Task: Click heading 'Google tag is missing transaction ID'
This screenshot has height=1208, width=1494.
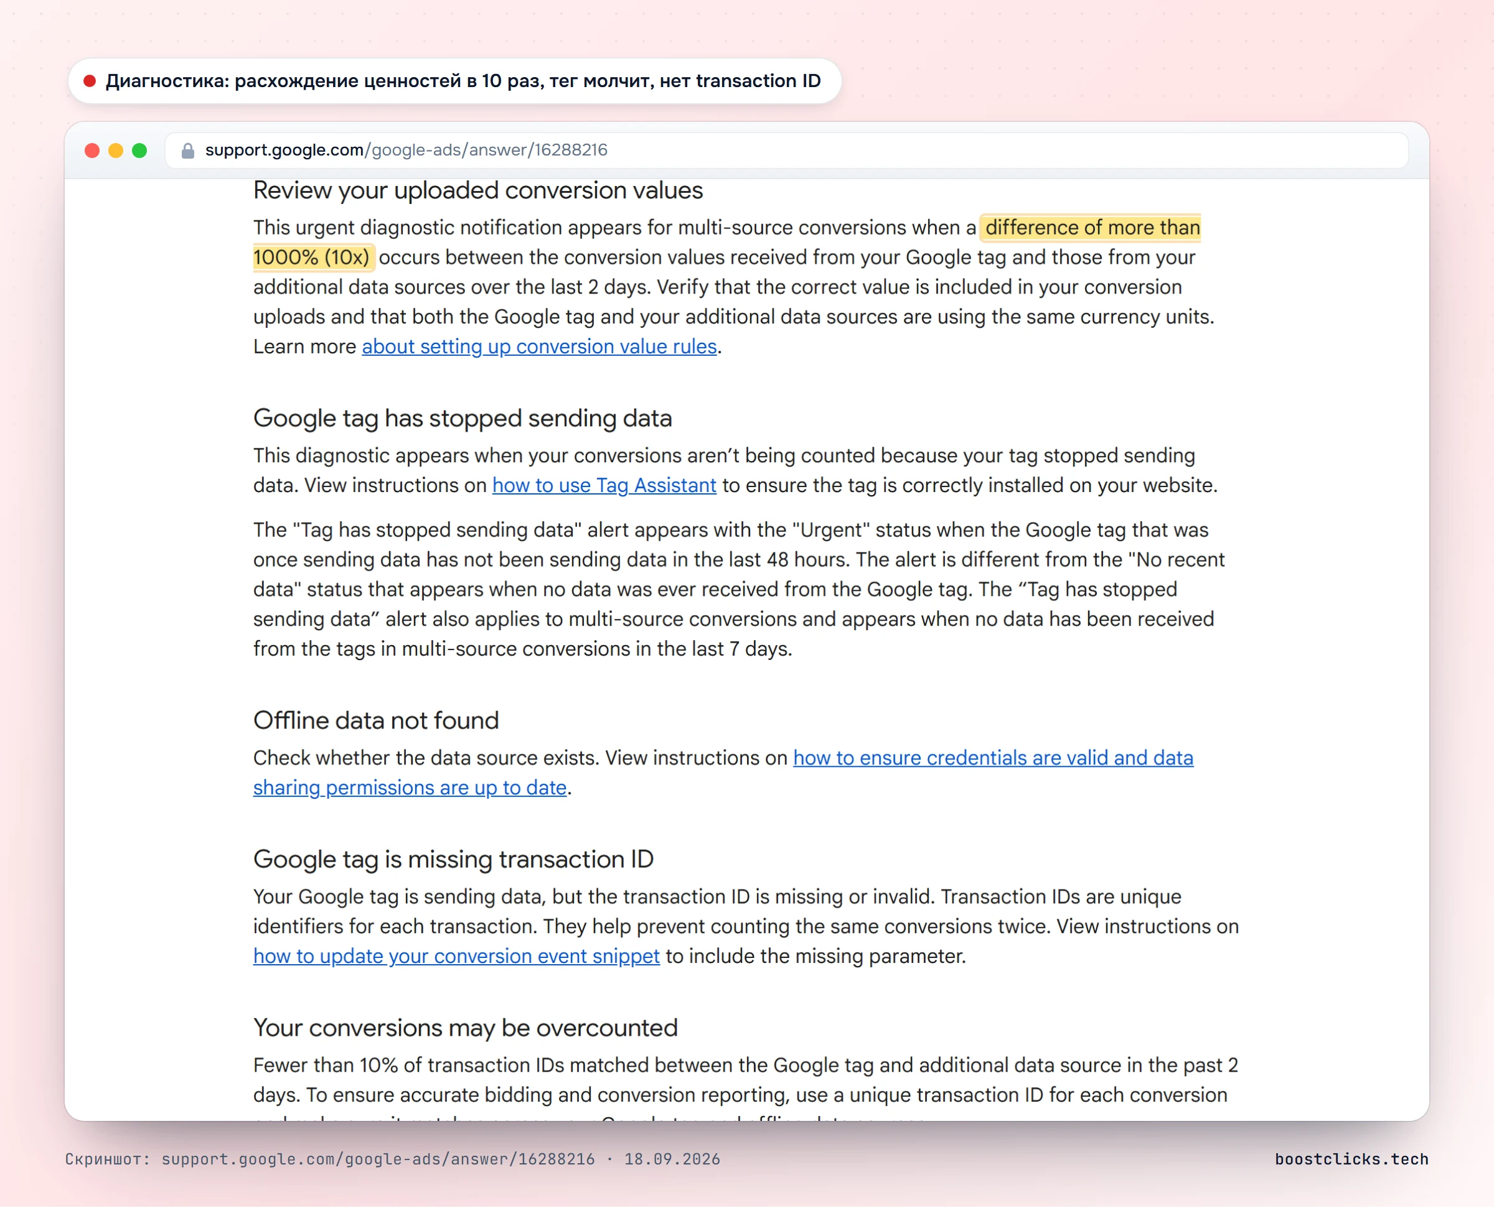Action: click(x=454, y=860)
